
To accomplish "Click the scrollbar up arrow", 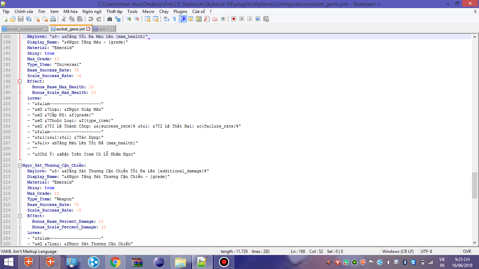I will click(x=474, y=36).
